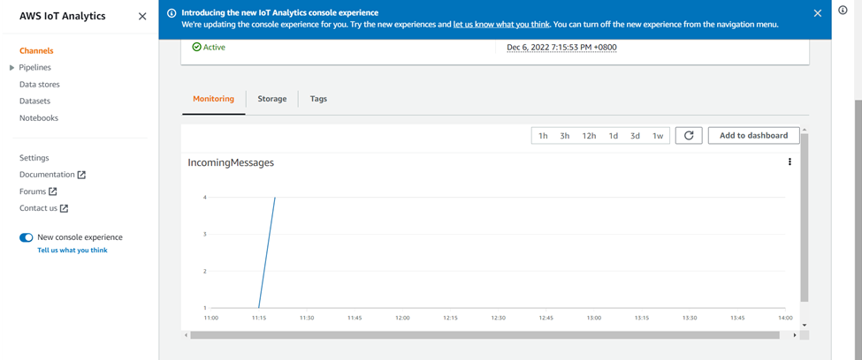Click 'let us know what you think' banner link
This screenshot has width=862, height=360.
[x=500, y=25]
